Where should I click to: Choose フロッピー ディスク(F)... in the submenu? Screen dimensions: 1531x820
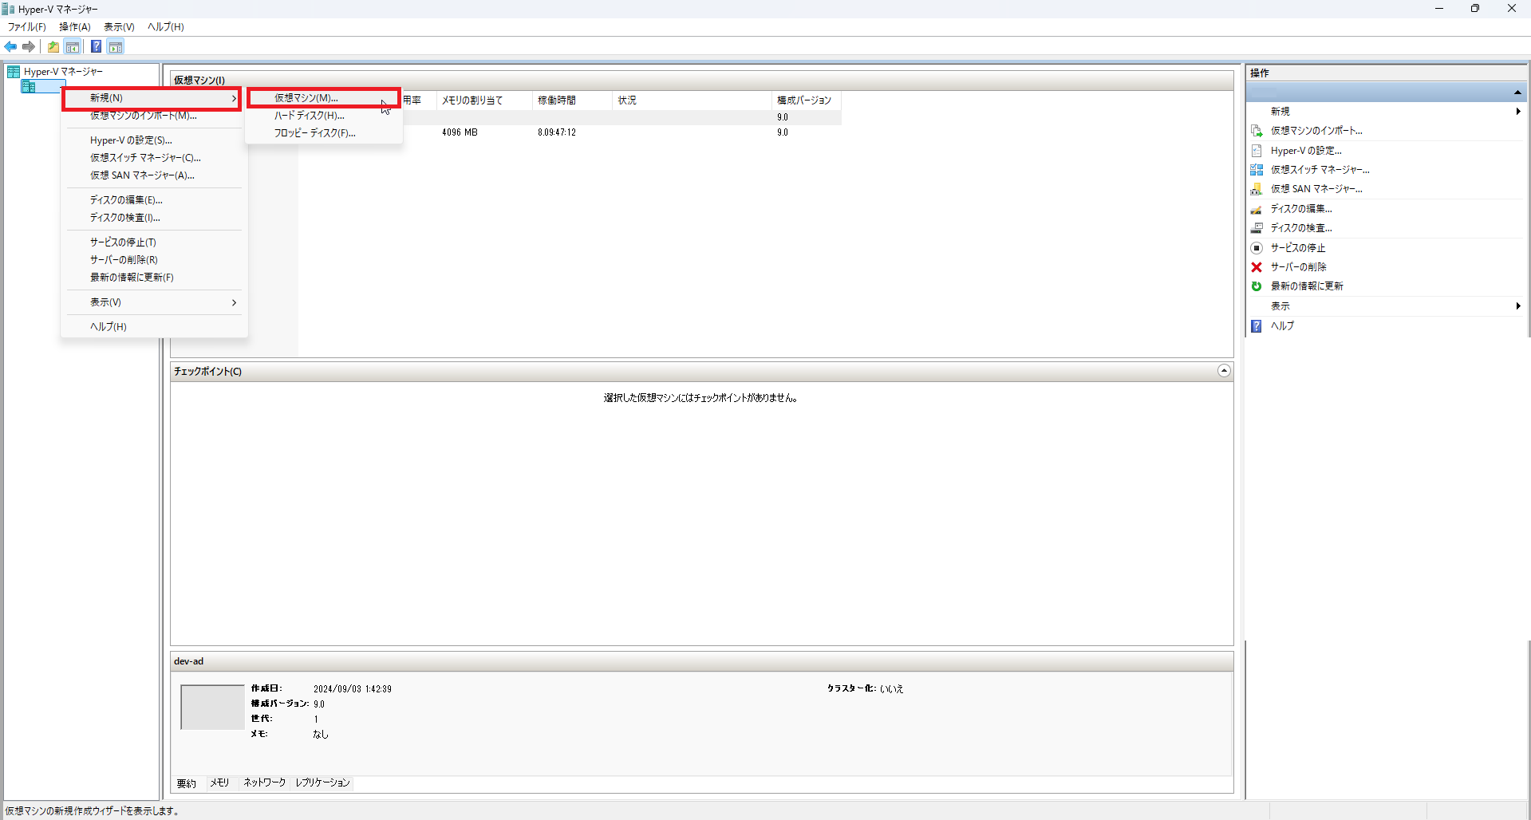point(323,133)
